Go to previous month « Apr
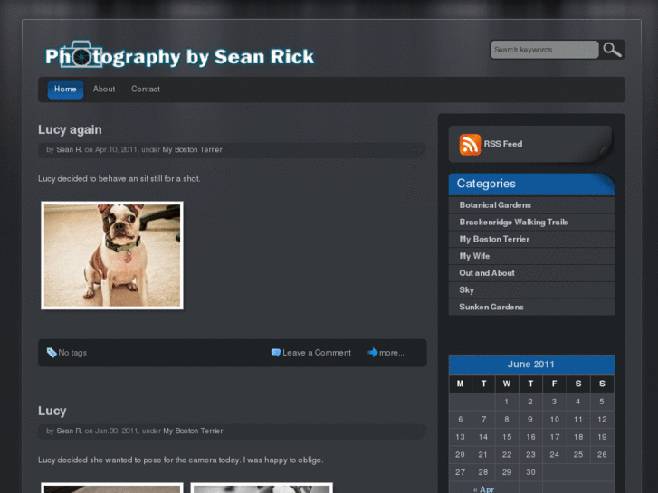658x493 pixels. [483, 489]
